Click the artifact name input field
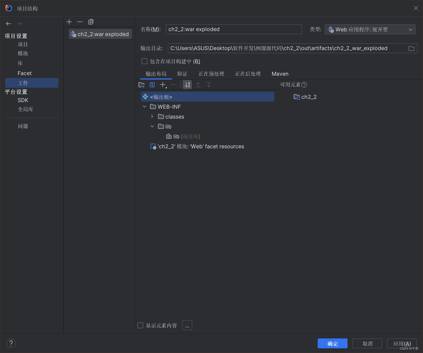Viewport: 423px width, 353px height. click(x=234, y=29)
